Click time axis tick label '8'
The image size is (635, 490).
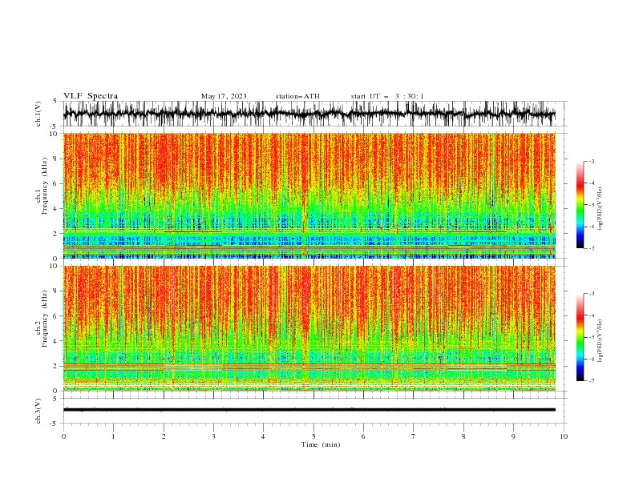pos(463,436)
